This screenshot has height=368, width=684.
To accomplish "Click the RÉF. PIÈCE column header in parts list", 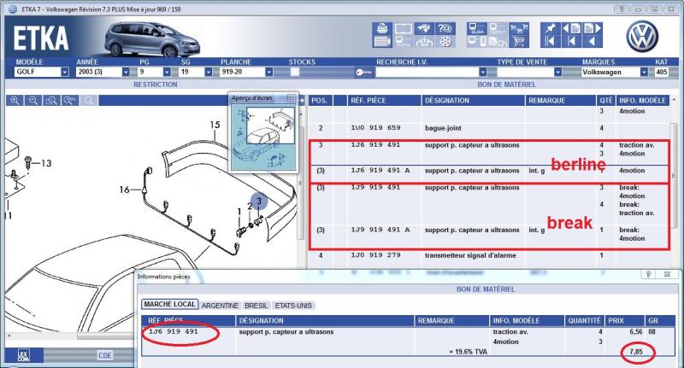I will pos(384,101).
